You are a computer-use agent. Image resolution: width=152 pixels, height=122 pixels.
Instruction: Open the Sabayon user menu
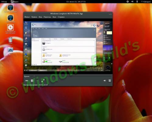pos(146,2)
